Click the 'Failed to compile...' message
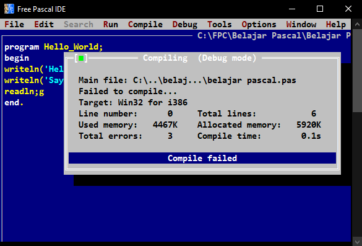 click(127, 91)
